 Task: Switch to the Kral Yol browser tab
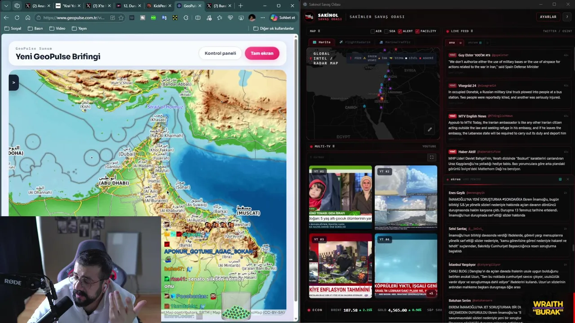pyautogui.click(x=69, y=6)
